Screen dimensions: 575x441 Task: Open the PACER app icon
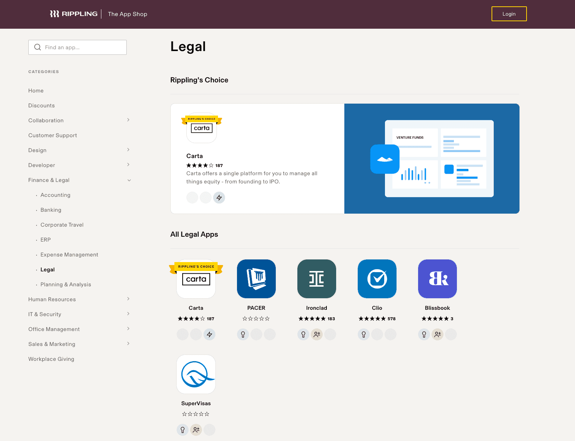[256, 279]
